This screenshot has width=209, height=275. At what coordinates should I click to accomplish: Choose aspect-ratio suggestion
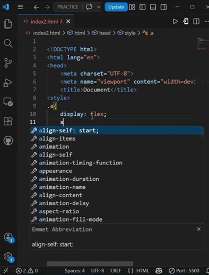coord(117,212)
